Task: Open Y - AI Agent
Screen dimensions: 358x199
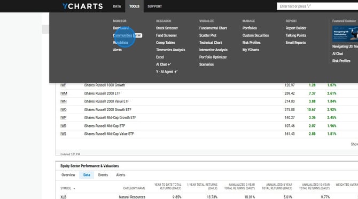Action: [x=167, y=72]
